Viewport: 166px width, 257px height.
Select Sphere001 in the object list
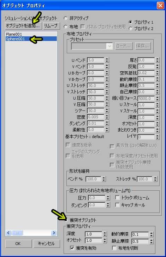[x=31, y=39]
